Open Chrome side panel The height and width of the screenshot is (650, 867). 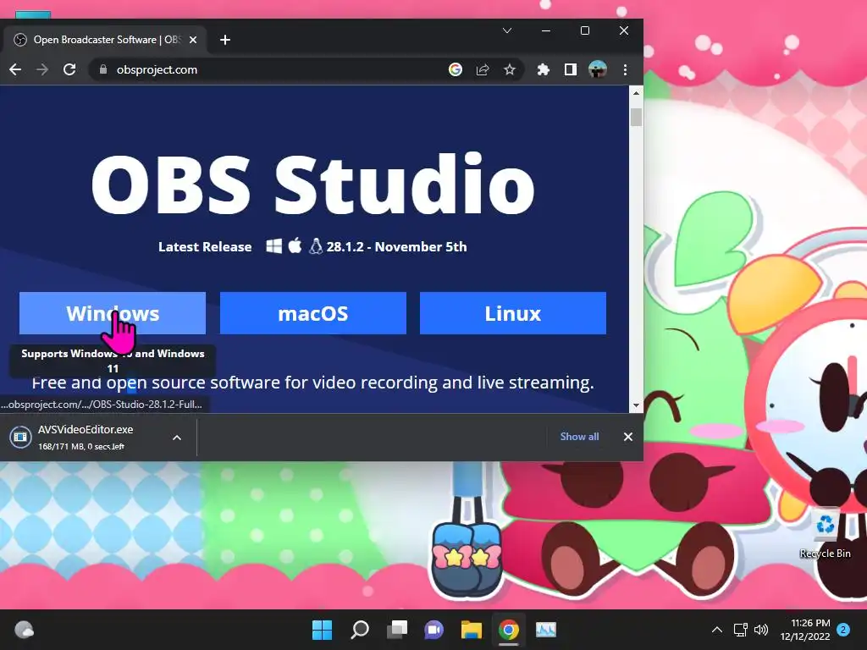[570, 69]
